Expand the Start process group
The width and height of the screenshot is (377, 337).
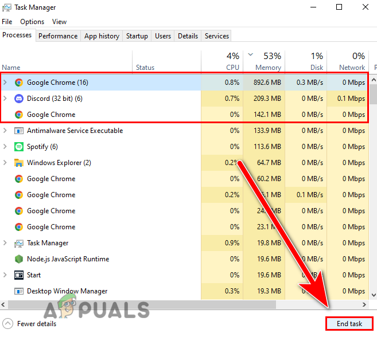tap(5, 275)
